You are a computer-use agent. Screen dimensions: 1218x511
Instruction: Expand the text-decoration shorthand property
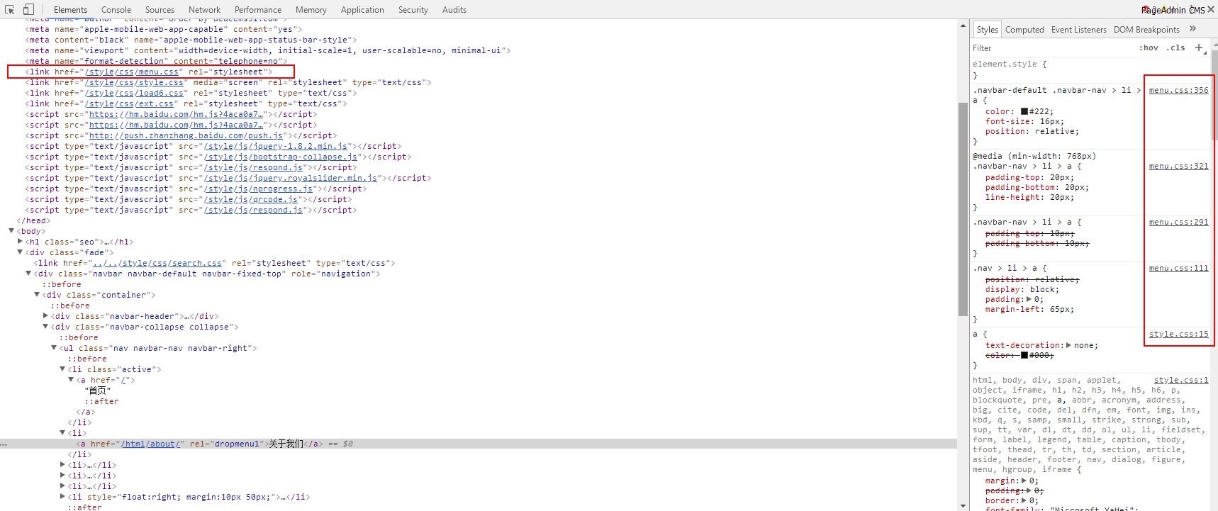(1068, 345)
